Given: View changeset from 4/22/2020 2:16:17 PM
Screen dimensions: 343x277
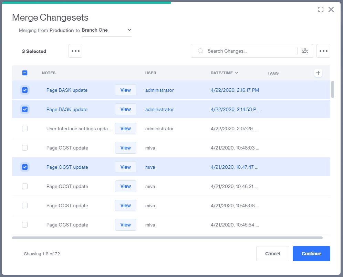Looking at the screenshot, I should (126, 90).
